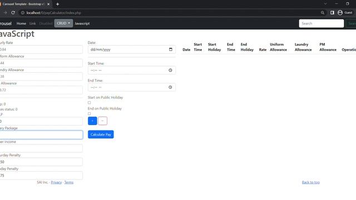This screenshot has height=200, width=356.
Task: Focus the Uniform Allowance input
Action: click(x=41, y=63)
